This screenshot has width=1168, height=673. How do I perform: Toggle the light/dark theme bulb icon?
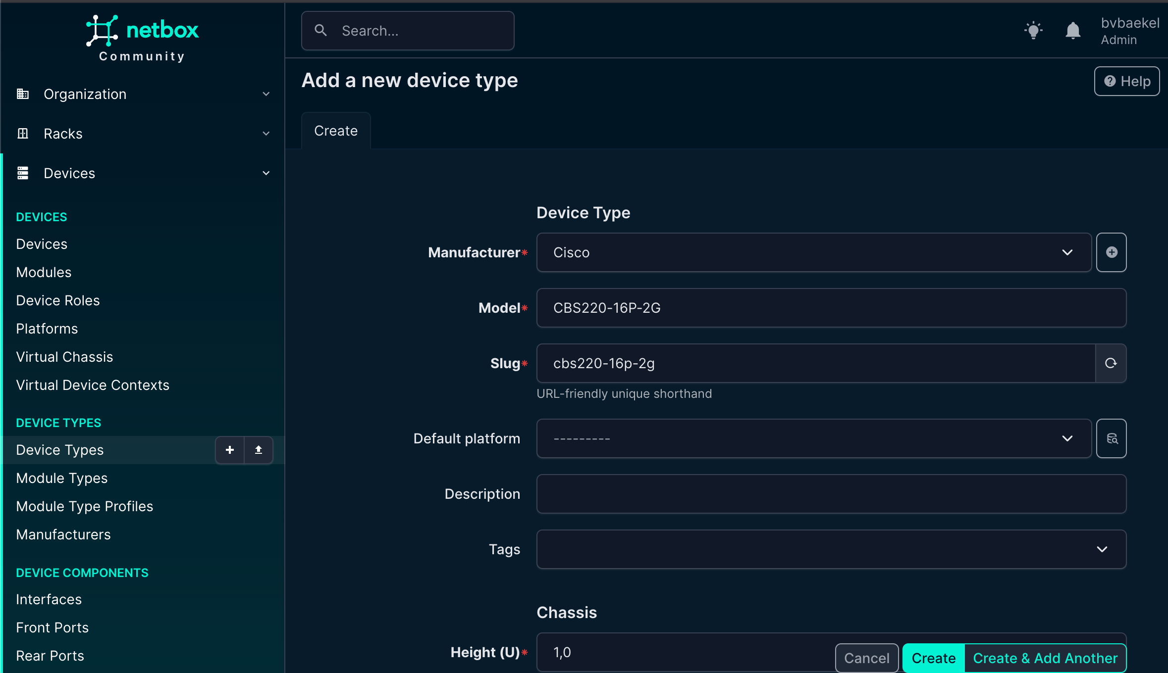(x=1033, y=31)
